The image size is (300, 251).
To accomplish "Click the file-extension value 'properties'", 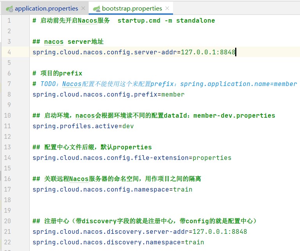I will [212, 158].
